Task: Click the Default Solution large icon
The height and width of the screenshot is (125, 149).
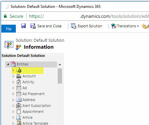Action: pos(9,45)
